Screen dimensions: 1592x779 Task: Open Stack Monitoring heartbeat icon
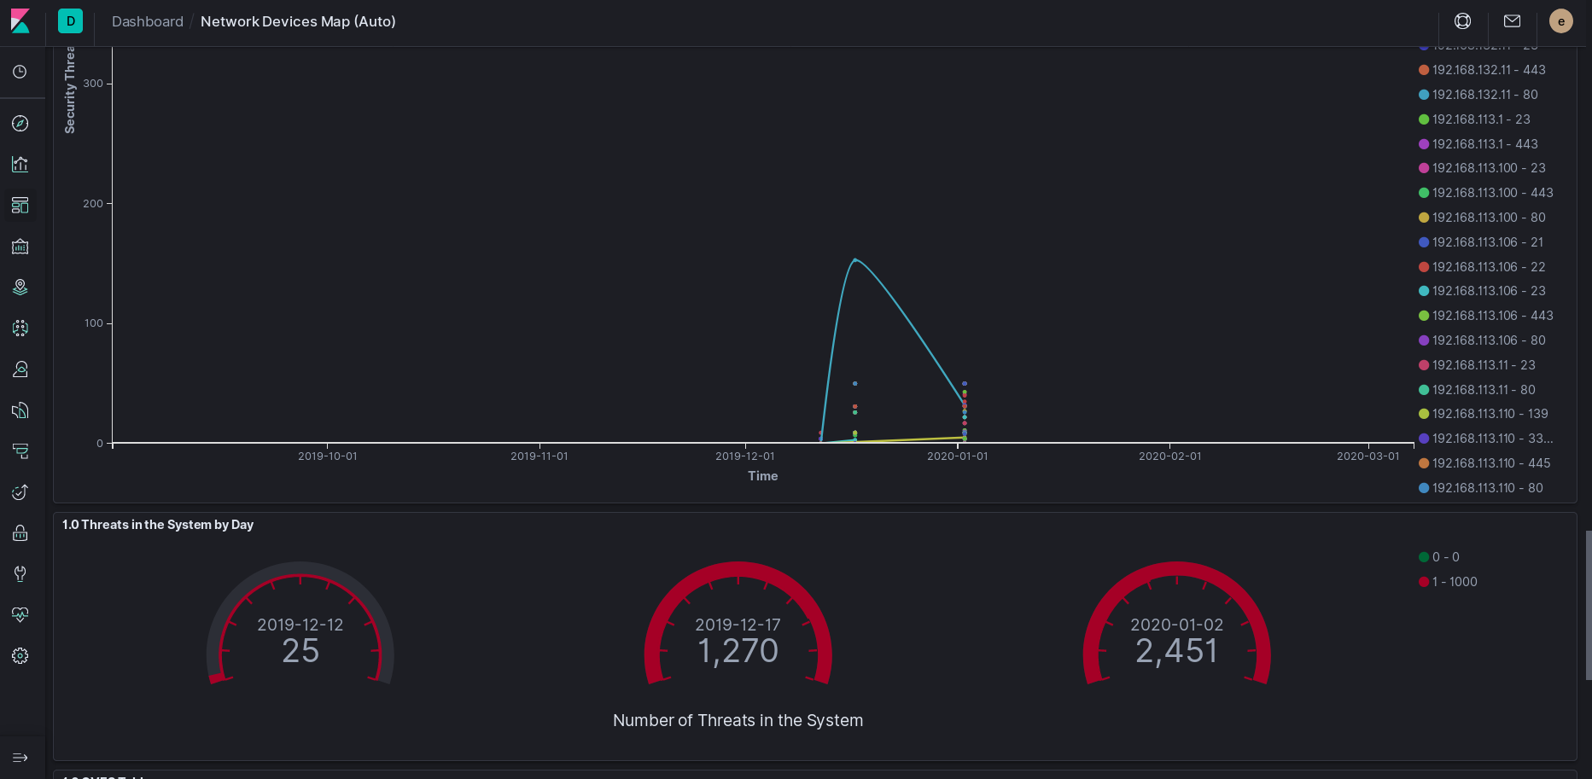click(20, 615)
